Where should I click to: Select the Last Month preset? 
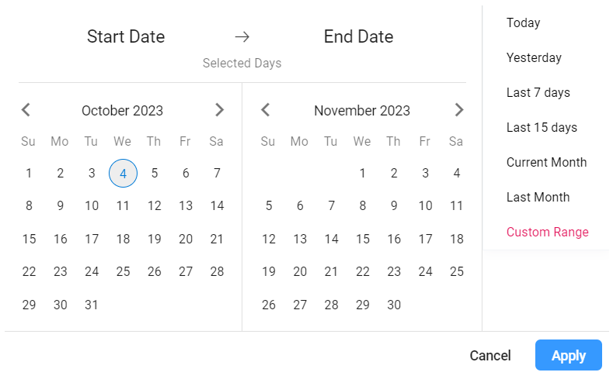(538, 198)
